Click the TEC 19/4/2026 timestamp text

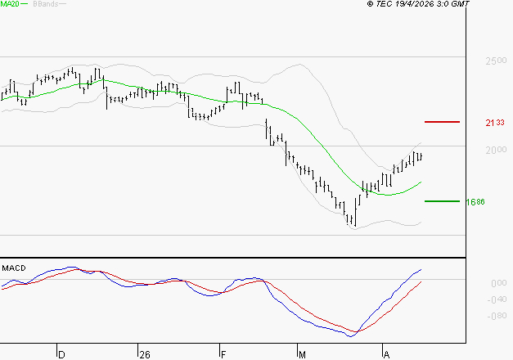(x=418, y=3)
